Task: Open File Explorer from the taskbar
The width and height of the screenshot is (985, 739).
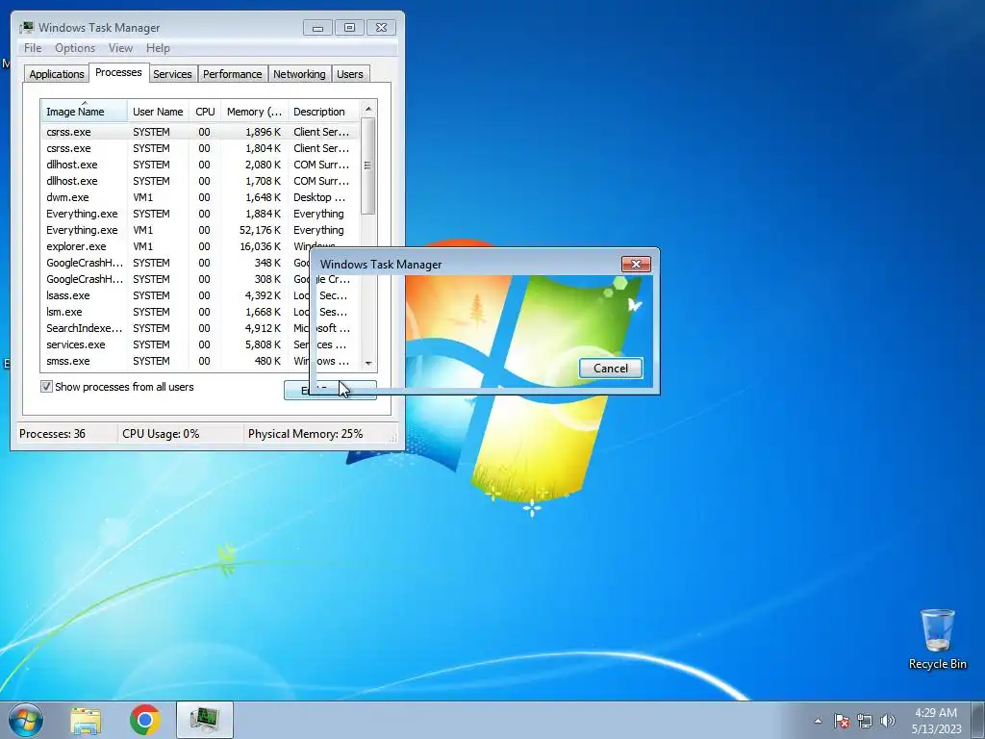Action: click(86, 720)
